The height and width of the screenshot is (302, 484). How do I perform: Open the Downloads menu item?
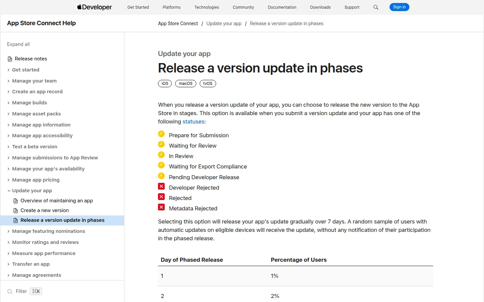[x=320, y=7]
